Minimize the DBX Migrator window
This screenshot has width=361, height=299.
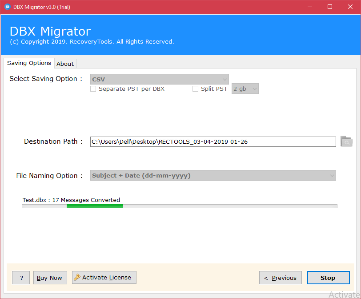pos(310,7)
